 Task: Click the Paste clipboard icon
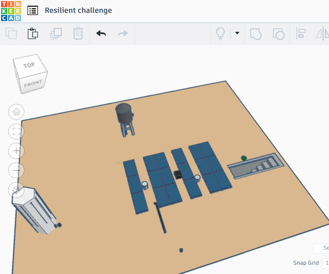coord(33,33)
